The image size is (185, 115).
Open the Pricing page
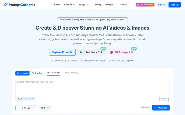(x=98, y=5)
